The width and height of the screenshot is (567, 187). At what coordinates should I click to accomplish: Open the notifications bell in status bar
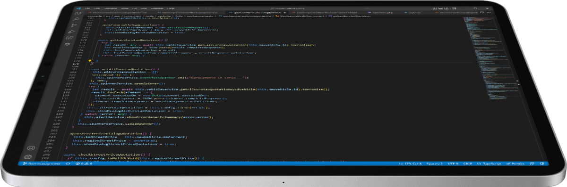(542, 163)
